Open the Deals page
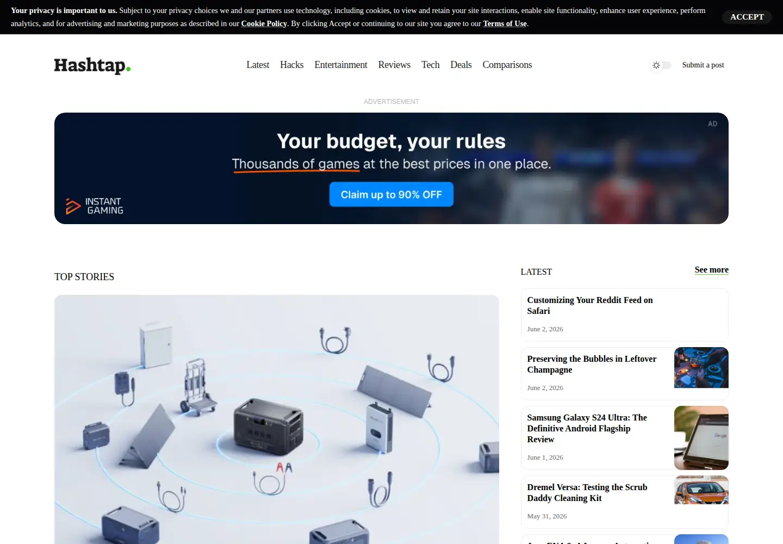 pyautogui.click(x=461, y=65)
